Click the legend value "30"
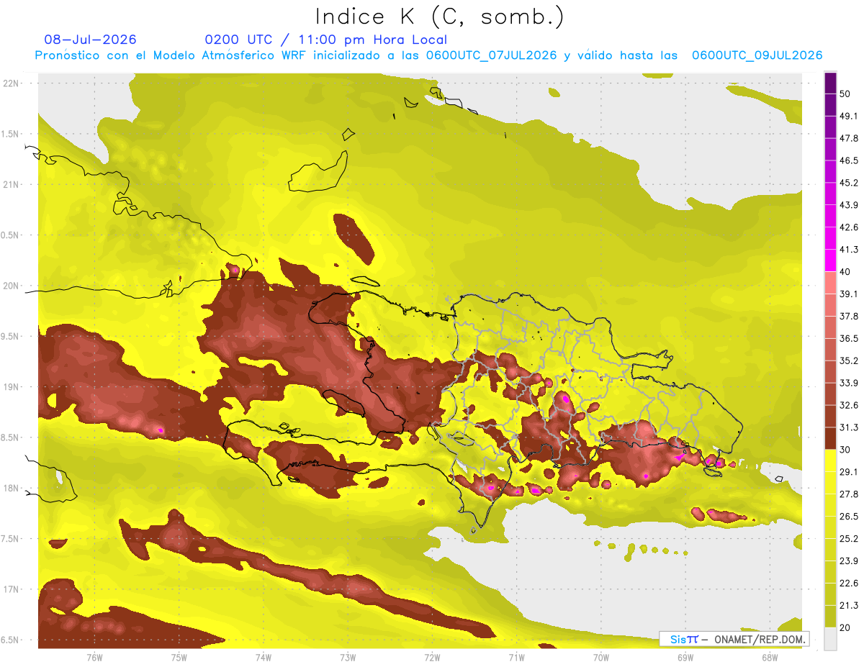Viewport: 864px width, 667px height. (x=846, y=450)
